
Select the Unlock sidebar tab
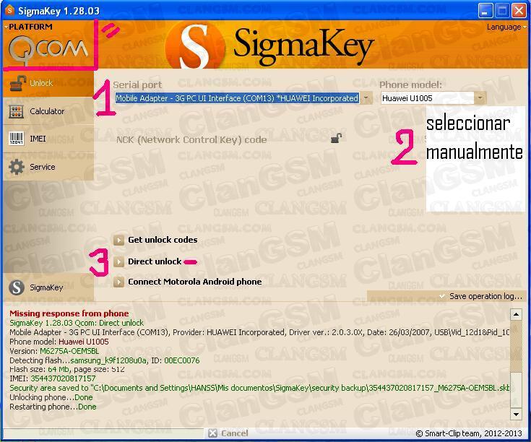(x=48, y=83)
